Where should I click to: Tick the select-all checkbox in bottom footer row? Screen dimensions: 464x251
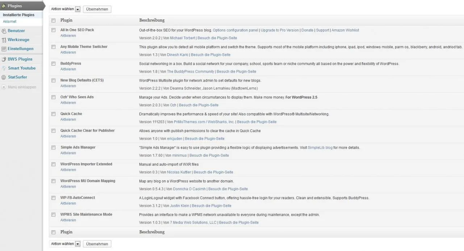54,232
